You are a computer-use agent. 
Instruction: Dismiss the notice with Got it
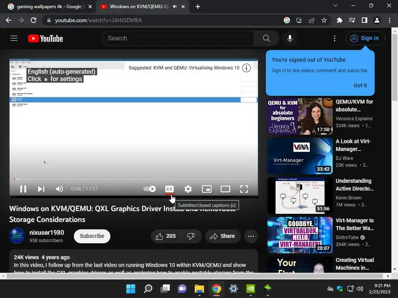point(360,85)
